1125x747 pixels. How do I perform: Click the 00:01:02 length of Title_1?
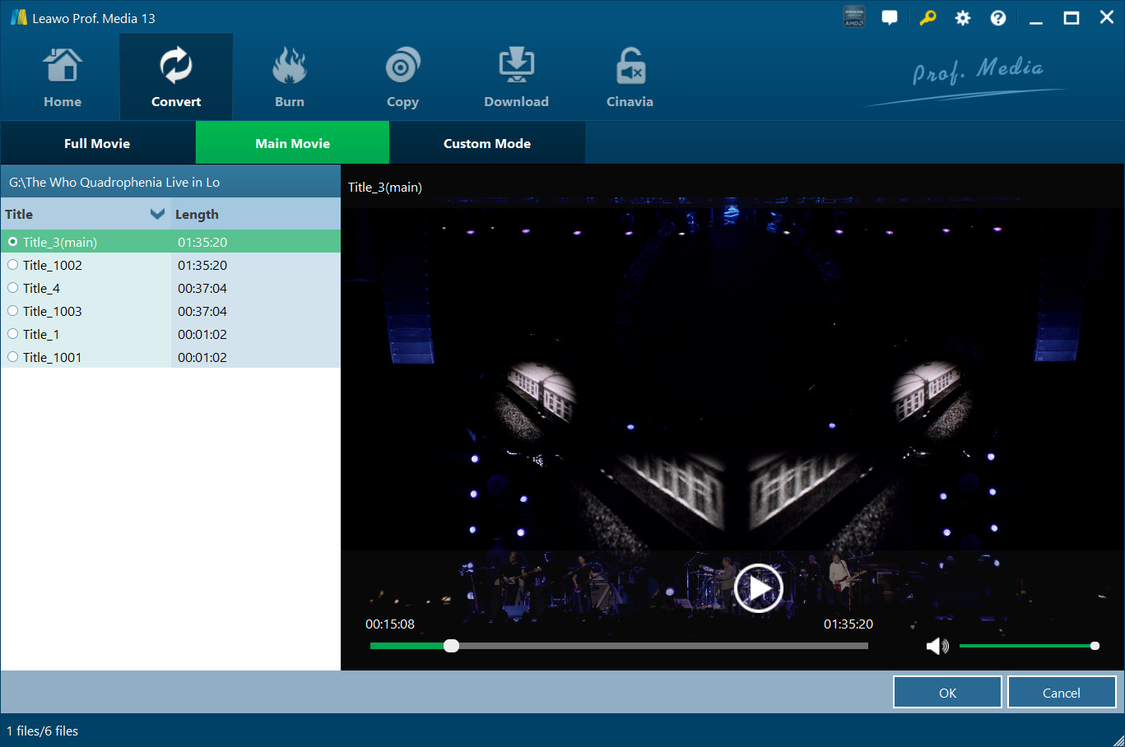[x=202, y=334]
